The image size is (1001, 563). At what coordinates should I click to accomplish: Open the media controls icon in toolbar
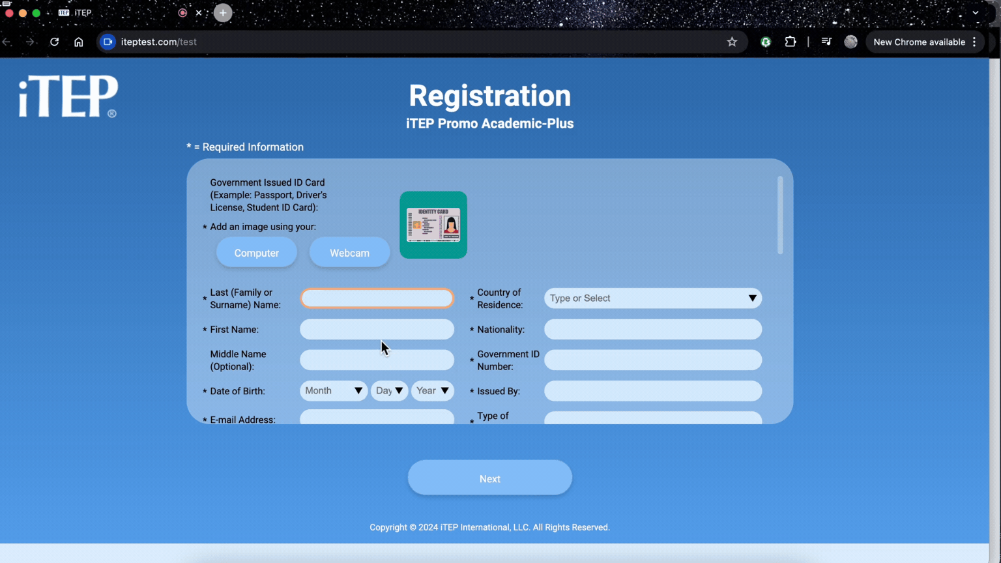pos(826,42)
